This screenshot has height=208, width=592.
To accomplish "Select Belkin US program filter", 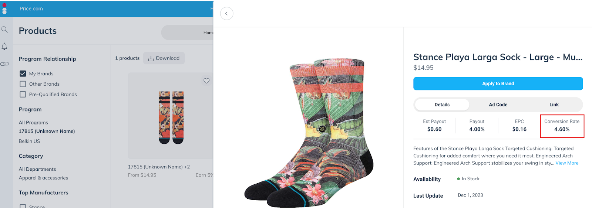I will [30, 141].
